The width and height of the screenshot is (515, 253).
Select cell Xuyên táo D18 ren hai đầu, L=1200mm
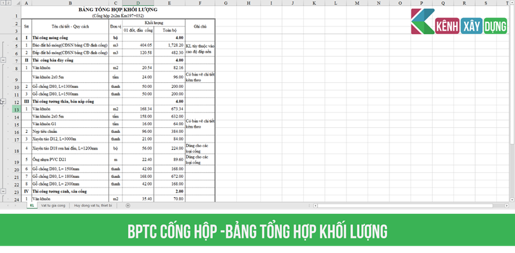[x=70, y=148]
